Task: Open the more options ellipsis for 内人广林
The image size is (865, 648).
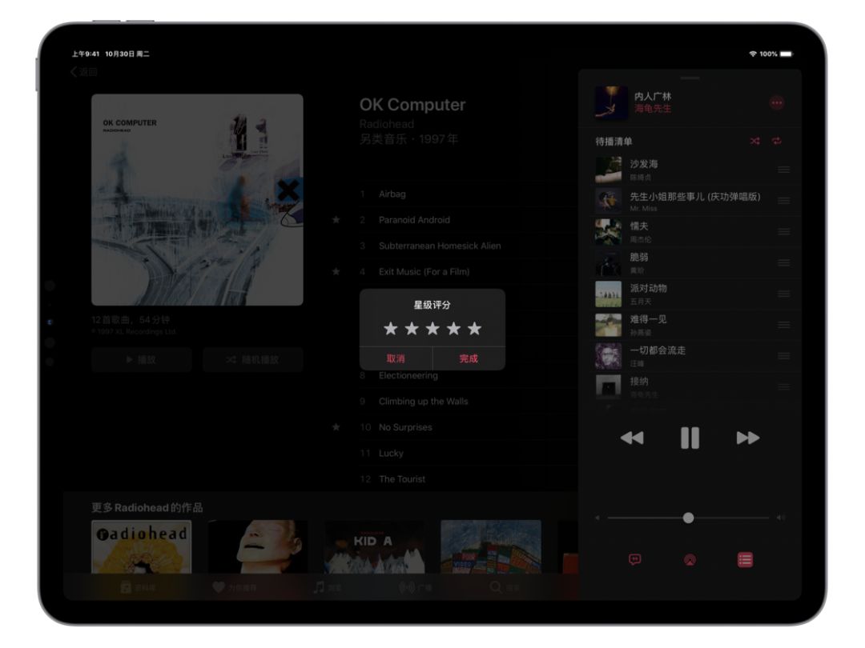Action: tap(777, 102)
